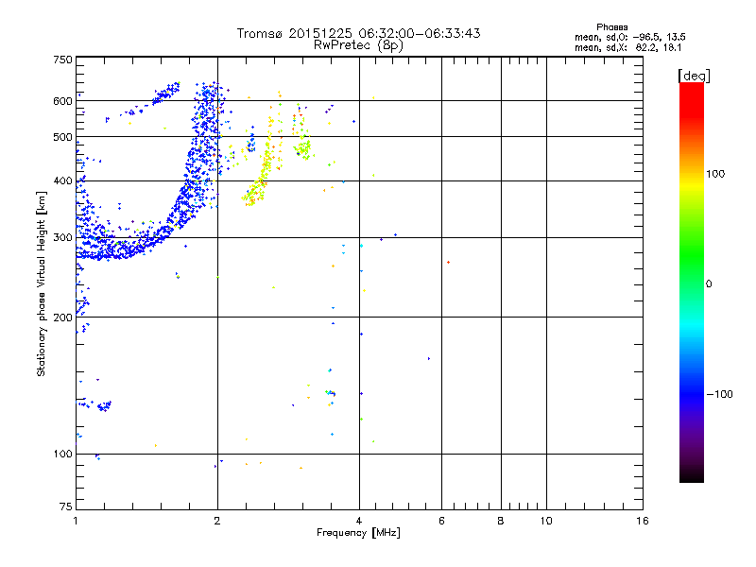The width and height of the screenshot is (756, 567).
Task: Click the yellow-green echo cluster near 400 km
Action: pyautogui.click(x=255, y=192)
